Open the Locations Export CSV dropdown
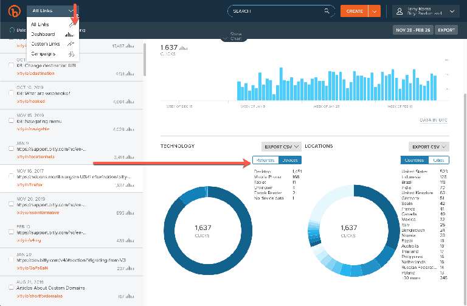Screen dimensions: 467x306 pyautogui.click(x=429, y=147)
